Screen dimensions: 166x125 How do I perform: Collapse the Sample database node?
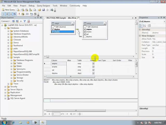tap(8, 57)
